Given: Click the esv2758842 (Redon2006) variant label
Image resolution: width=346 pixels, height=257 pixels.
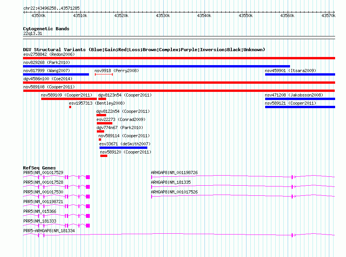Looking at the screenshot, I should [49, 54].
